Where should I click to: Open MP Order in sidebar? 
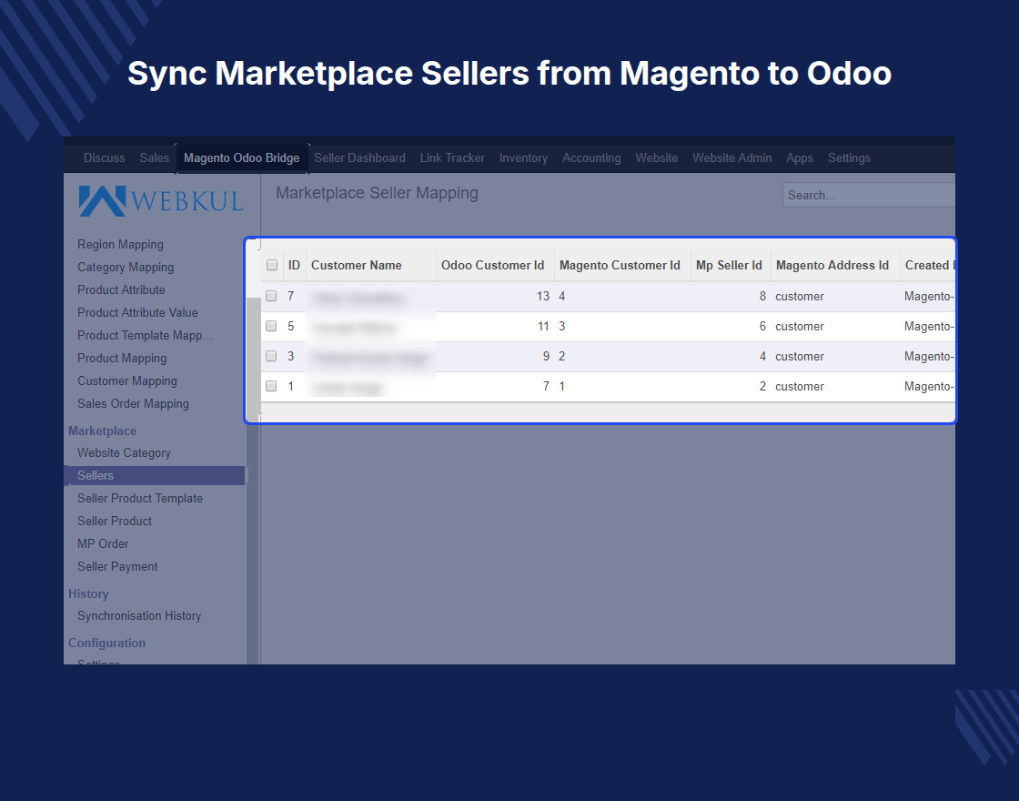[x=103, y=544]
